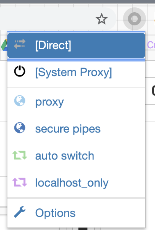The width and height of the screenshot is (155, 230).
Task: Switch to the [System Proxy] profile
Action: click(76, 72)
